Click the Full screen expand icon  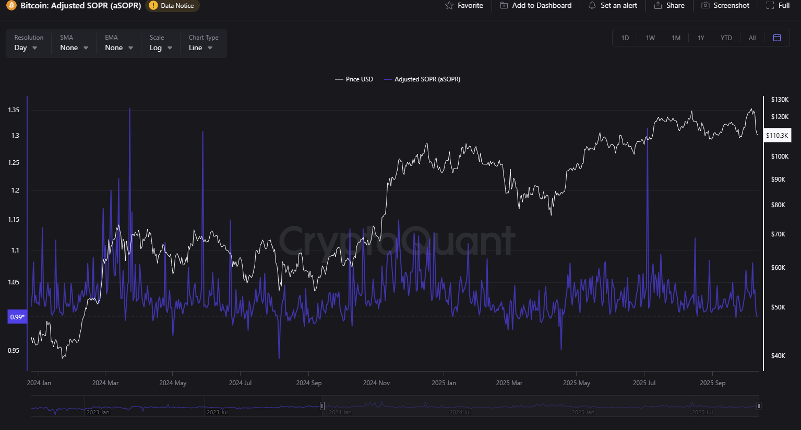pos(770,5)
